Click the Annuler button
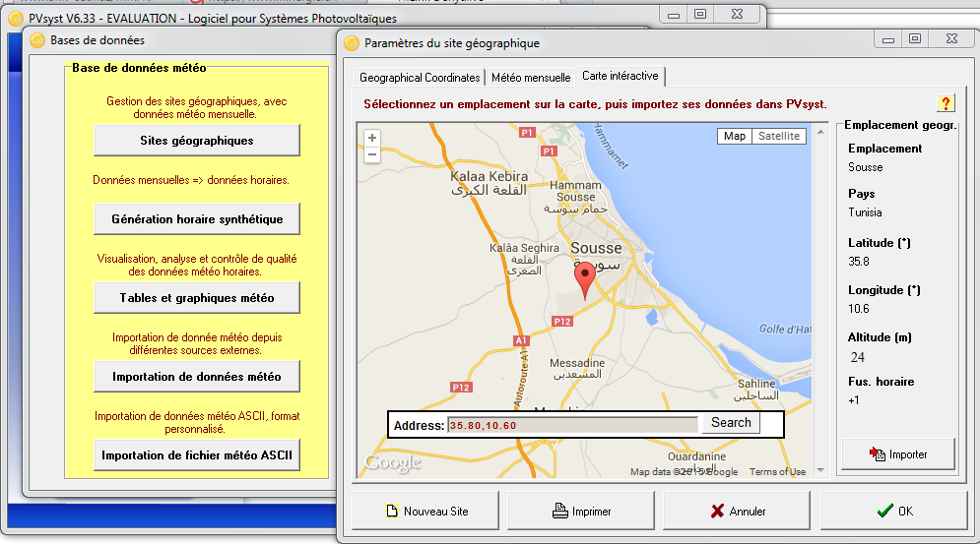The image size is (980, 544). (x=737, y=511)
